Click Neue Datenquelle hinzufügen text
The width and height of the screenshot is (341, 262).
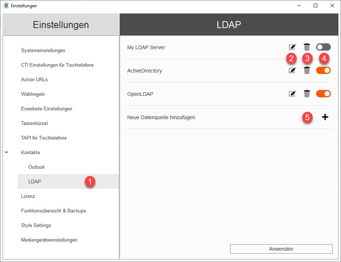[x=161, y=117]
